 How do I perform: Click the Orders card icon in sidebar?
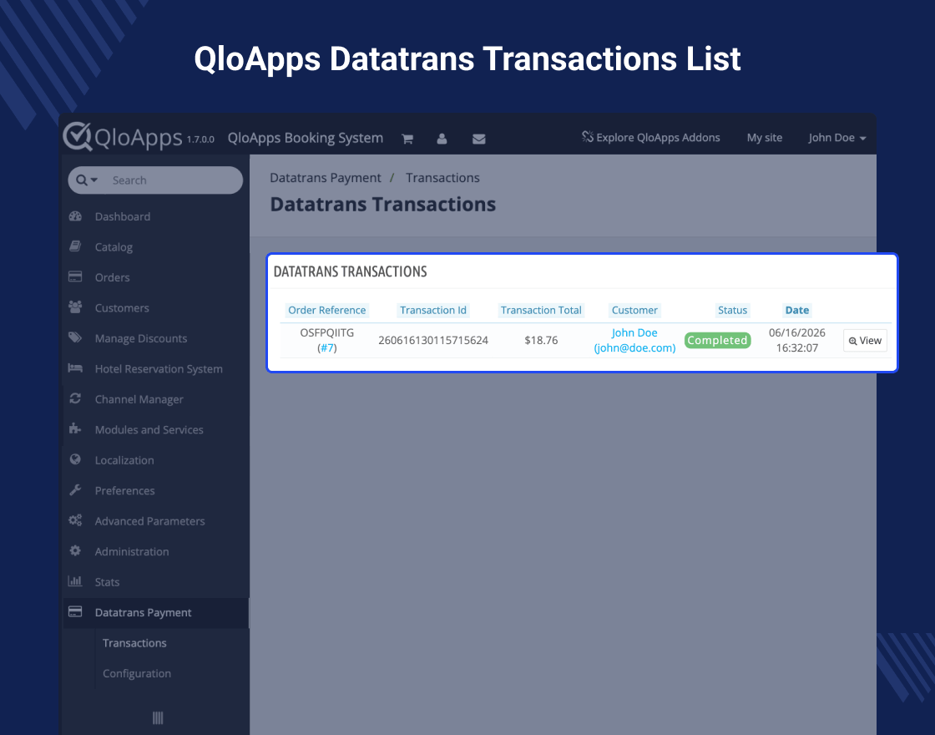tap(75, 276)
